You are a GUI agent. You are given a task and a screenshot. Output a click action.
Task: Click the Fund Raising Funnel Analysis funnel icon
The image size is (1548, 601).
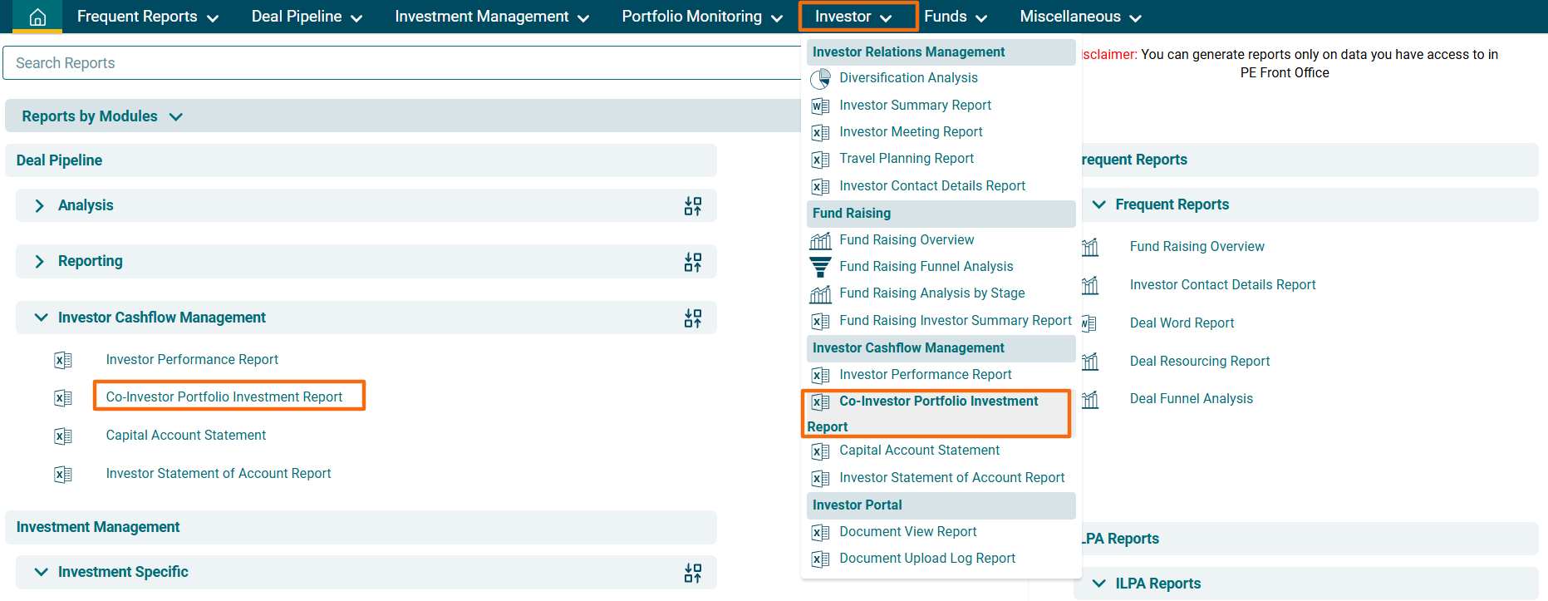820,267
